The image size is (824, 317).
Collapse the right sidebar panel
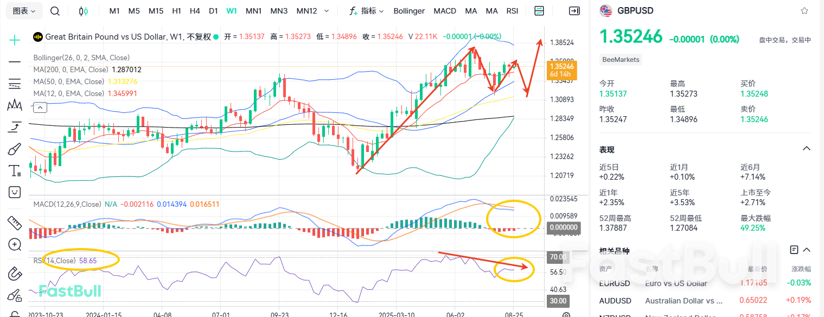pyautogui.click(x=574, y=10)
